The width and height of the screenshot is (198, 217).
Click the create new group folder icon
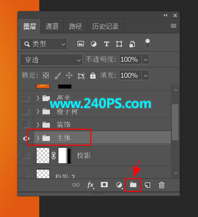tap(133, 185)
